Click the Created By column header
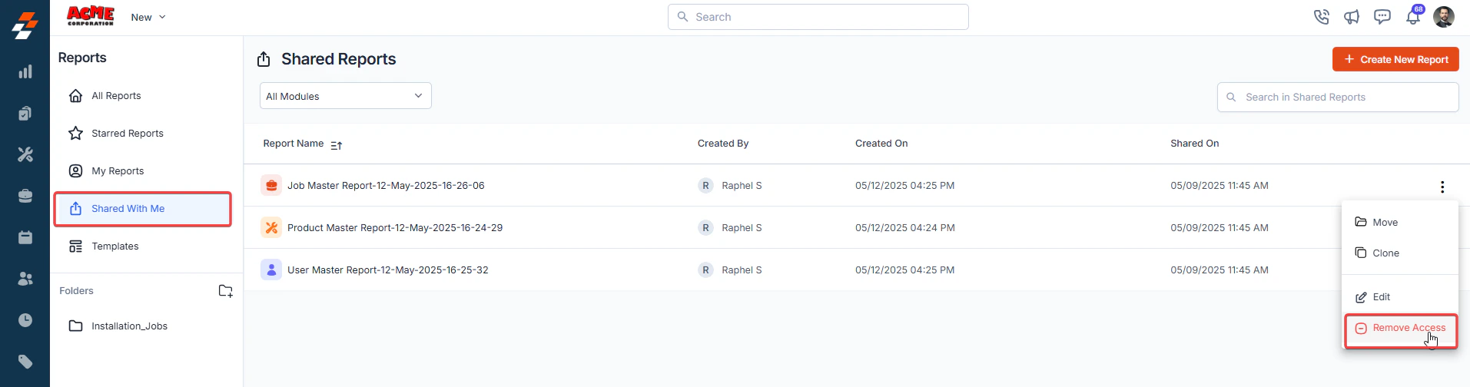Screen dimensions: 1470x387 click(723, 144)
